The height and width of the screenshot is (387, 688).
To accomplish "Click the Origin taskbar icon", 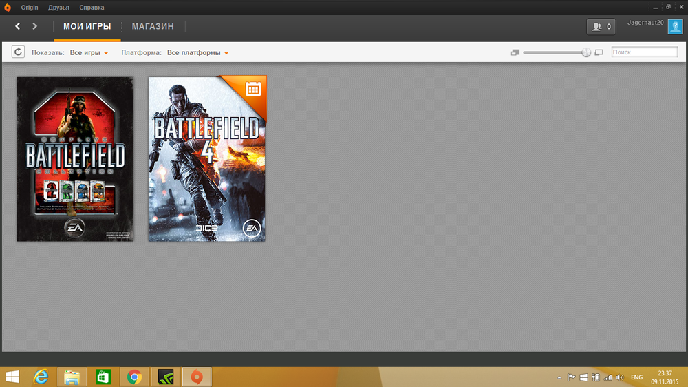I will pyautogui.click(x=197, y=377).
